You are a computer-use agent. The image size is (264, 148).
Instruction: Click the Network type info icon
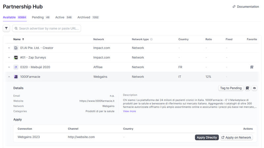[x=151, y=39]
